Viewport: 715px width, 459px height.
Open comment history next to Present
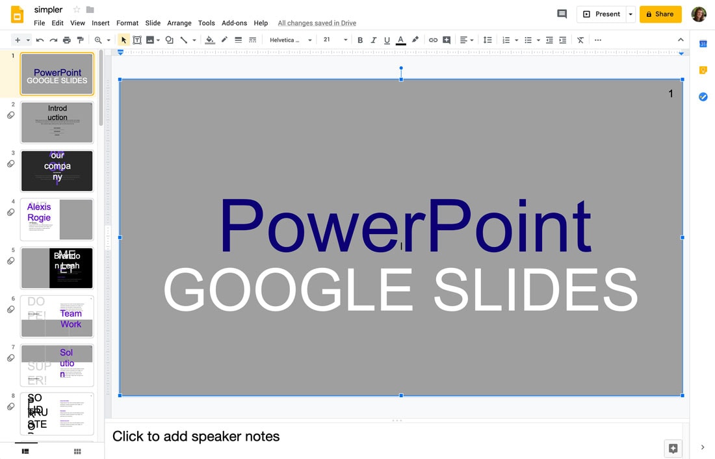pos(562,14)
